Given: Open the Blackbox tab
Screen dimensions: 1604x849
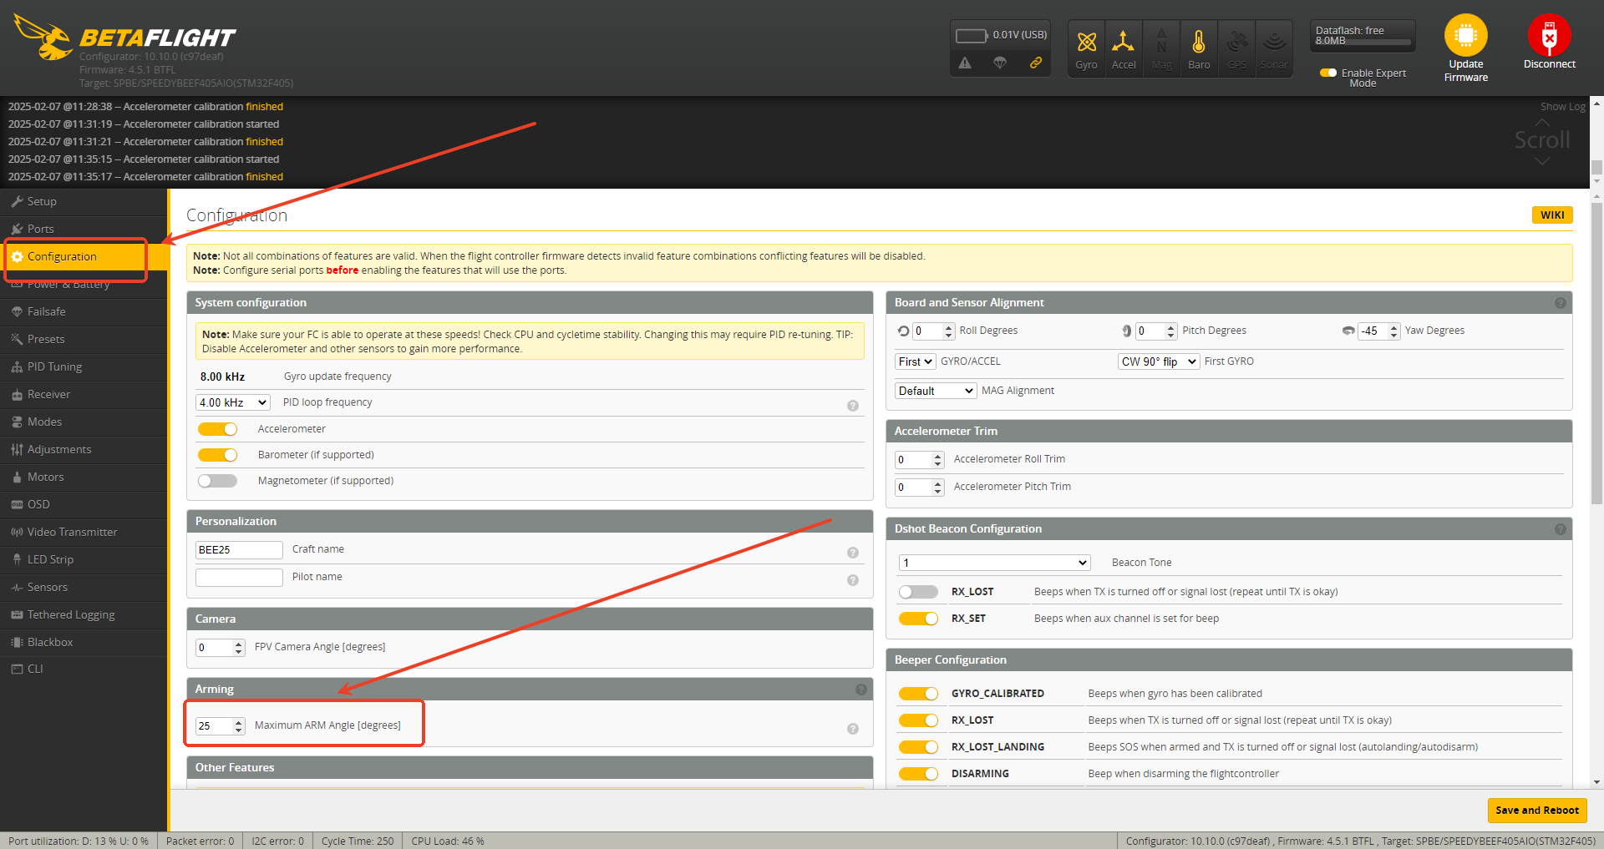Looking at the screenshot, I should 84,643.
